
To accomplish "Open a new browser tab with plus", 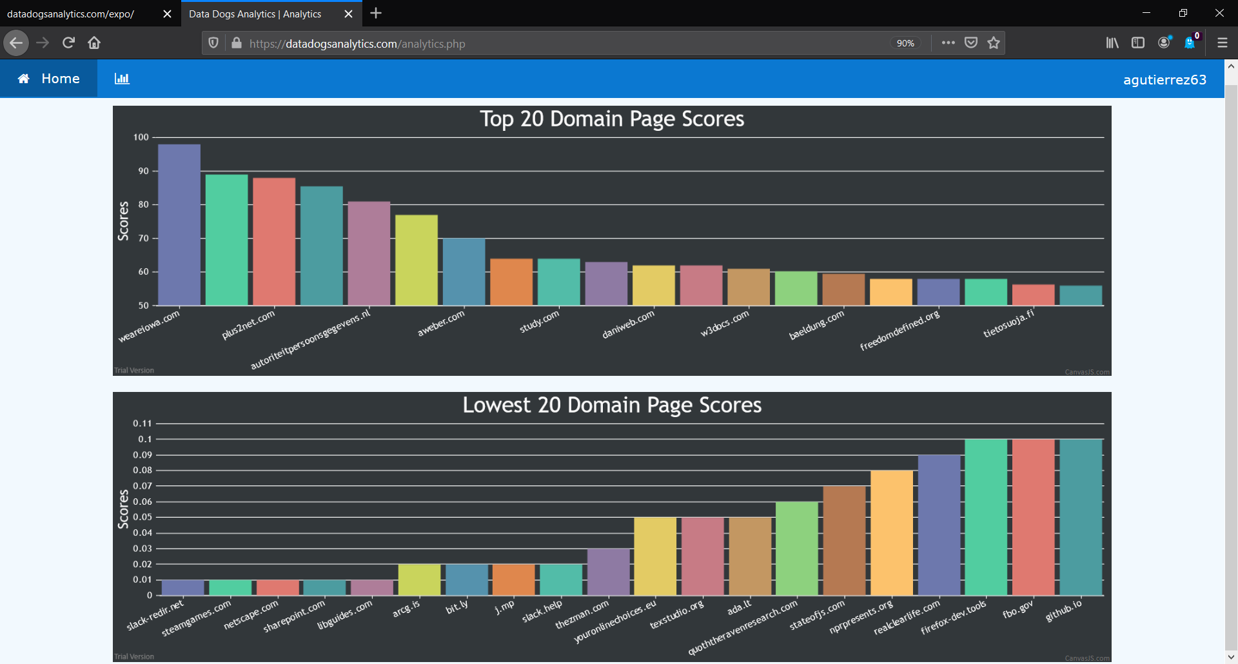I will pyautogui.click(x=376, y=14).
